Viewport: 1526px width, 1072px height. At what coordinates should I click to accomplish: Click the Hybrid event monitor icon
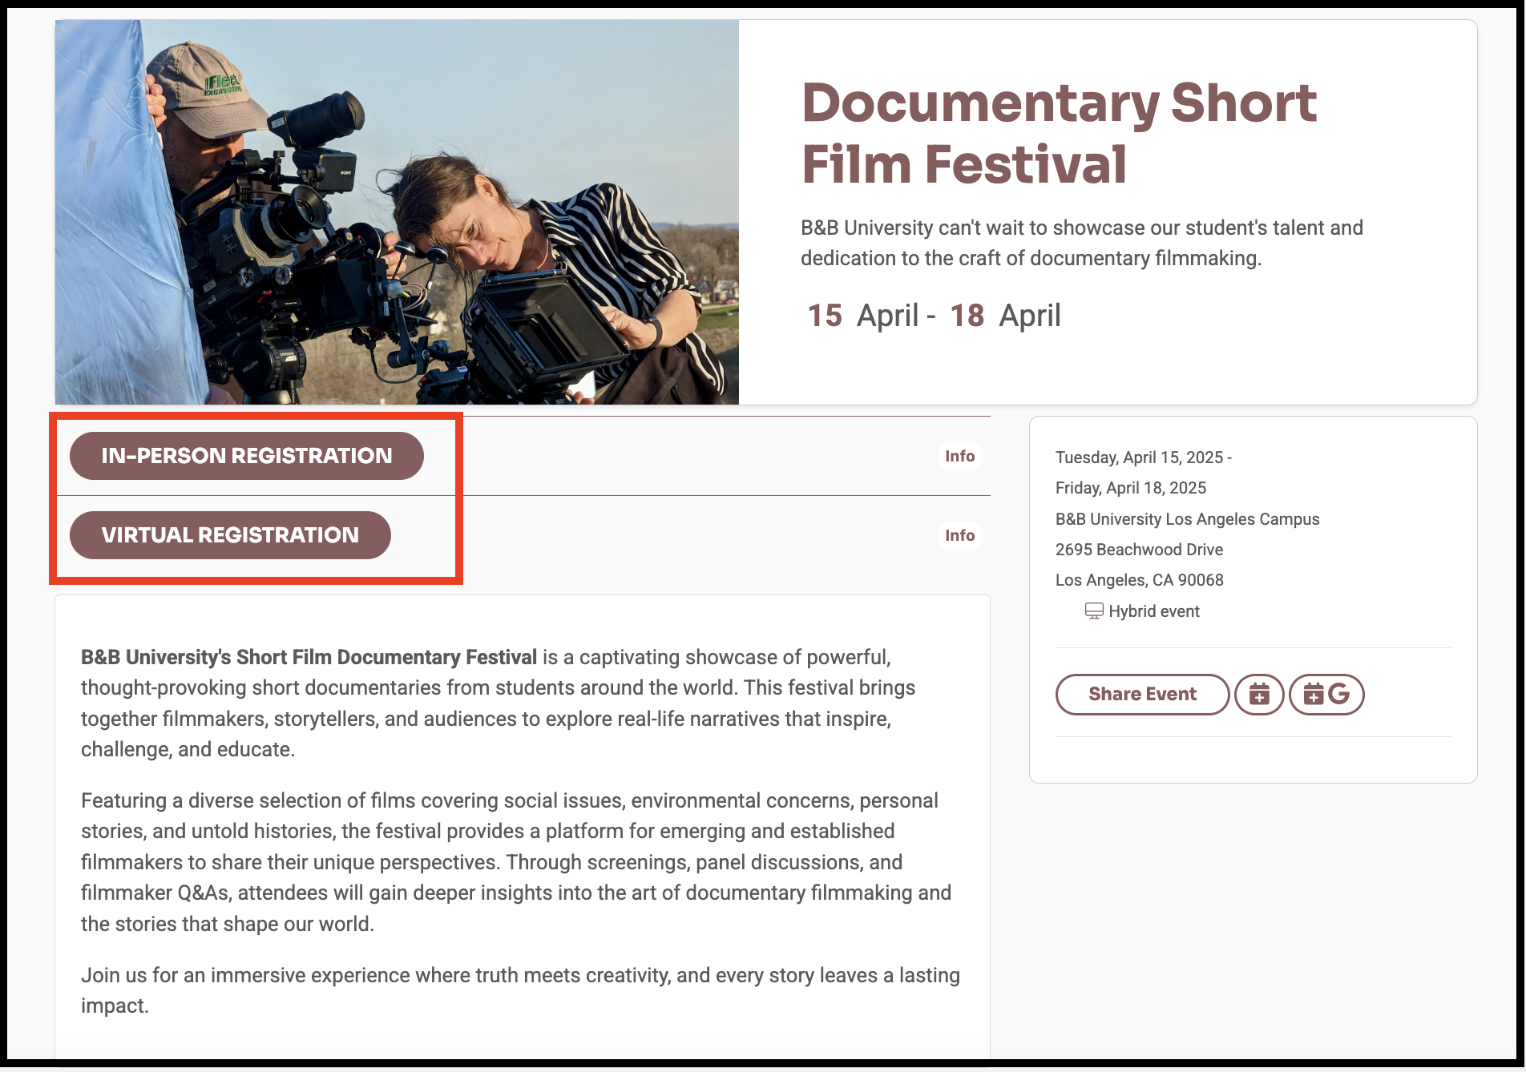click(1094, 611)
